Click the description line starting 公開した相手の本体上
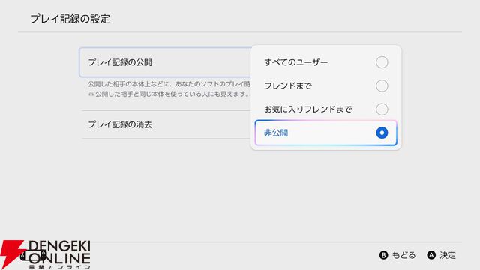This screenshot has width=480, height=270. [169, 84]
